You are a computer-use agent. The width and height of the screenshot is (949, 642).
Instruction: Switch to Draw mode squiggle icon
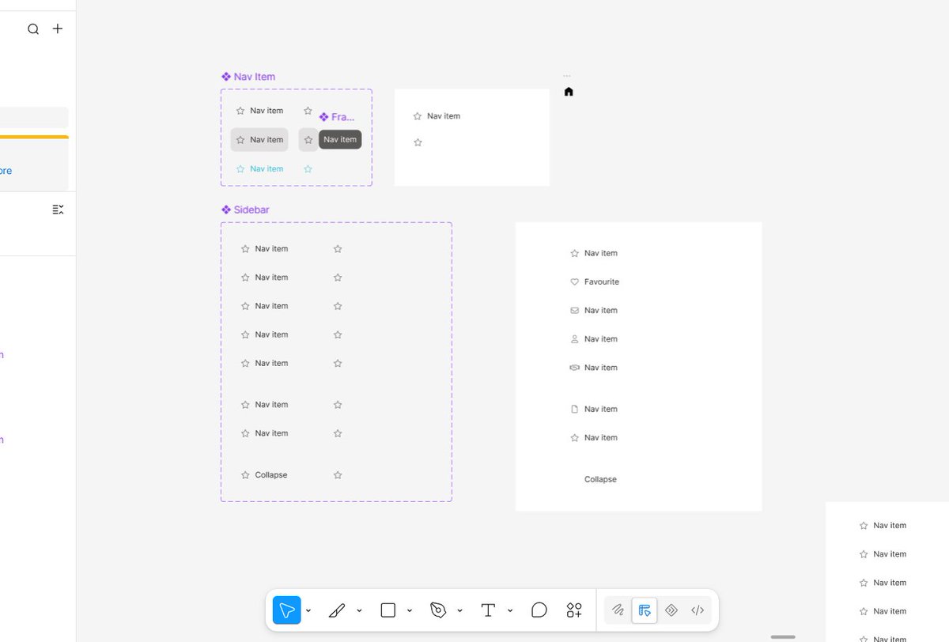[x=618, y=610]
